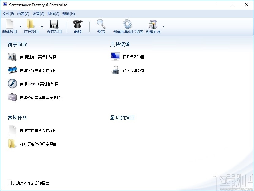Open the 向导 magic hat wizard icon

click(77, 23)
